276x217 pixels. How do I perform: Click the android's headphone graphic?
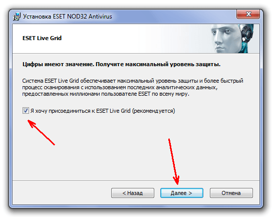pyautogui.click(x=247, y=33)
